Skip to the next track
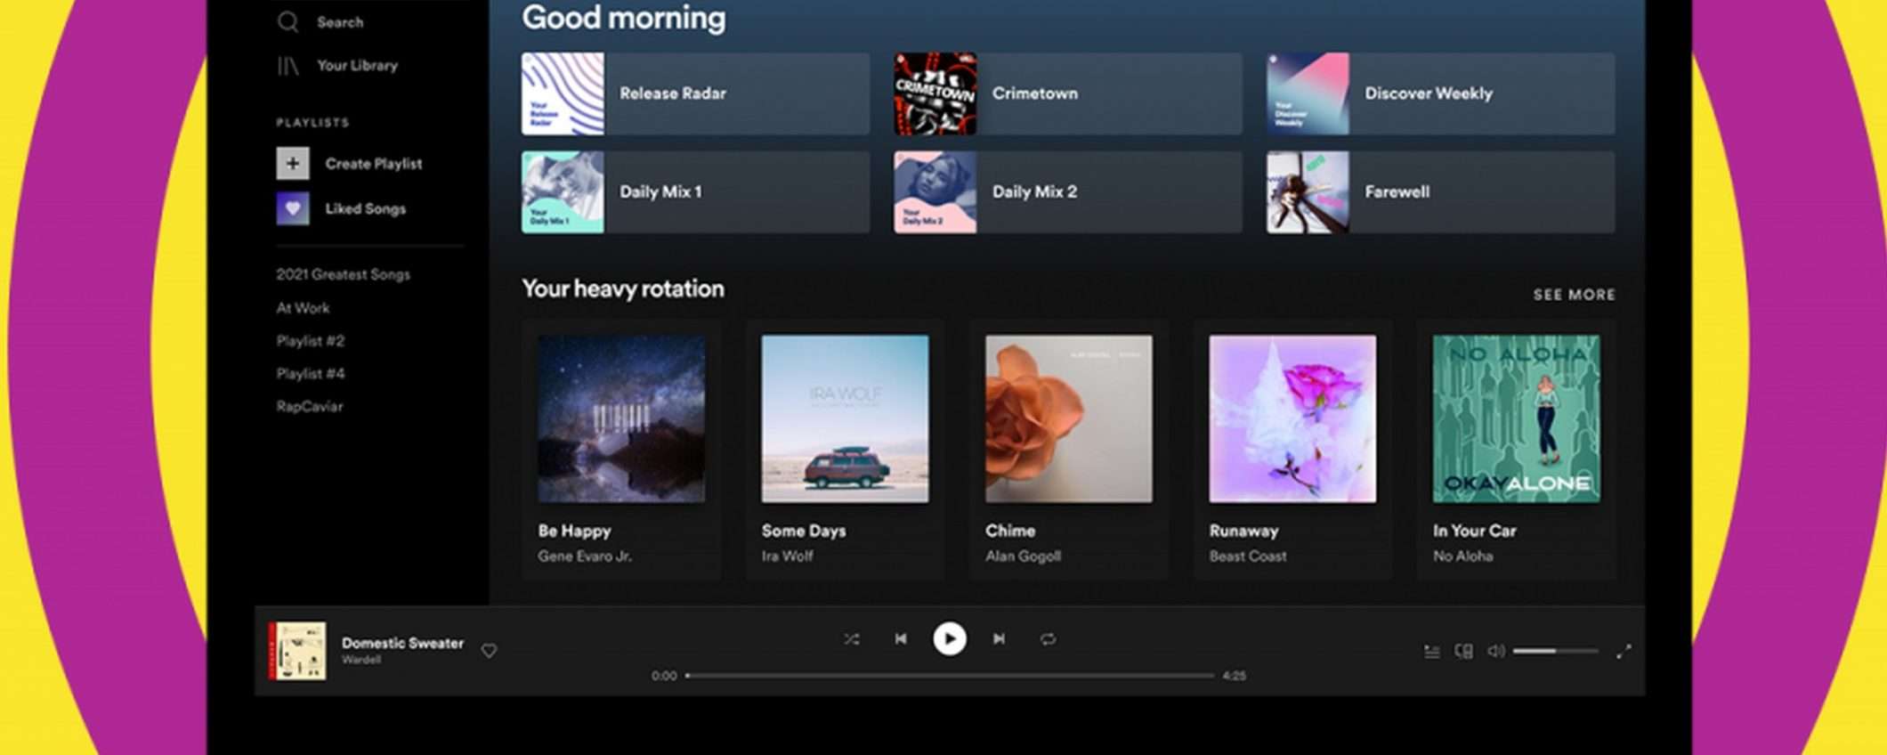 point(999,638)
